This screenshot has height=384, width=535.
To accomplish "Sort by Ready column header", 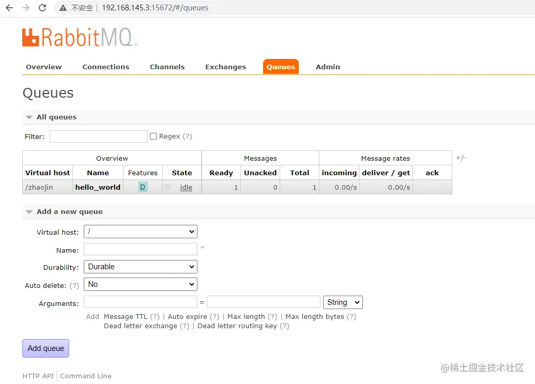I will pos(221,173).
